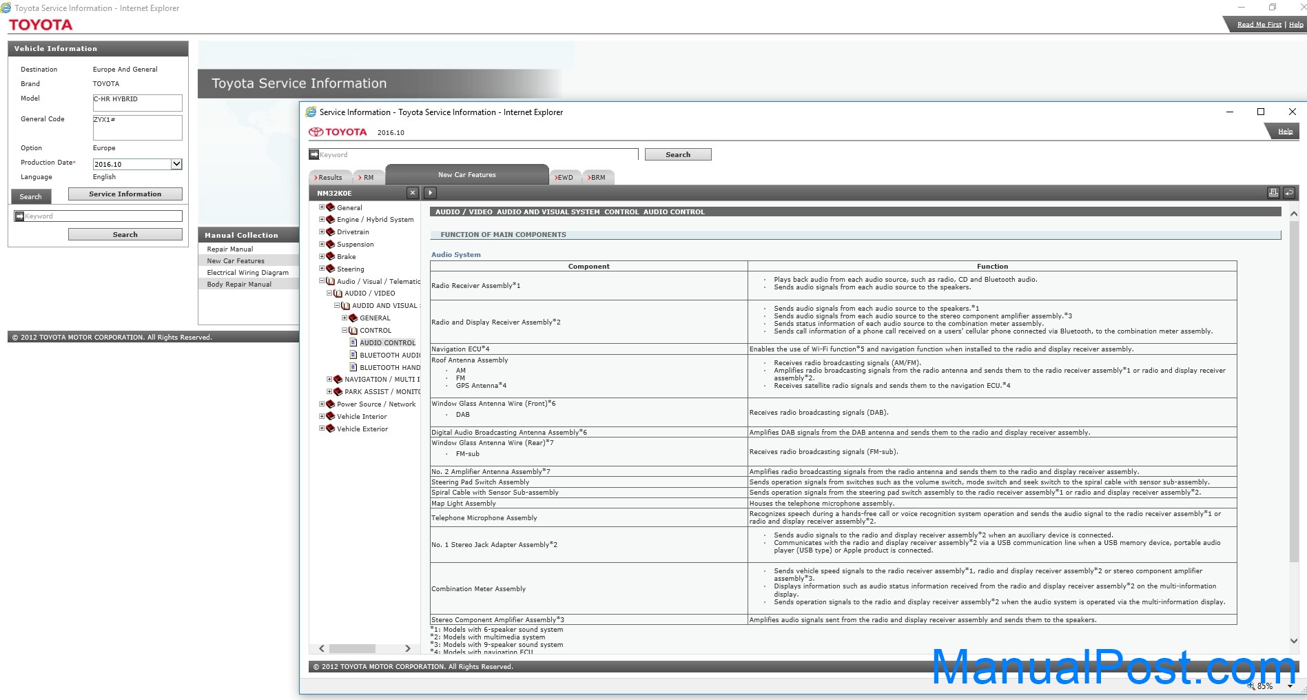Click the red book icon beside Brake

coord(331,256)
